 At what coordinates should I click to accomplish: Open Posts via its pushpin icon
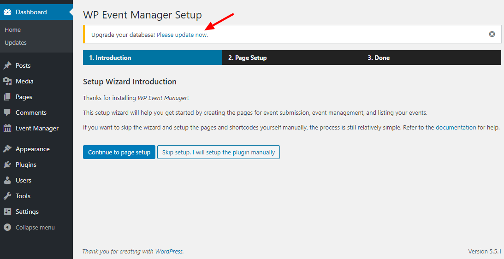[x=7, y=65]
